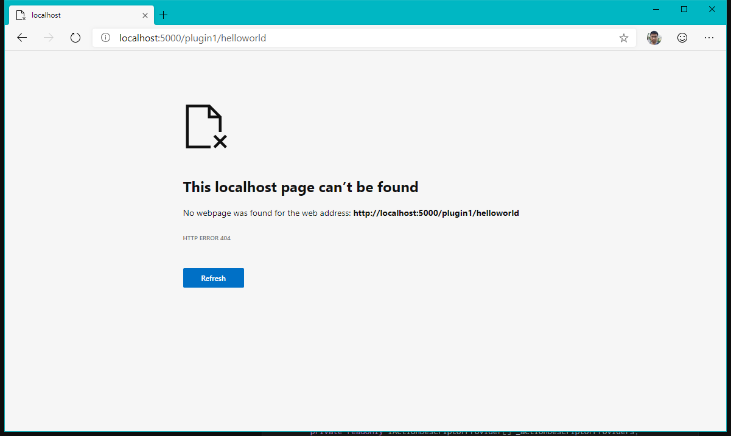This screenshot has height=436, width=731.
Task: Send feedback via smiley face icon
Action: click(x=682, y=38)
